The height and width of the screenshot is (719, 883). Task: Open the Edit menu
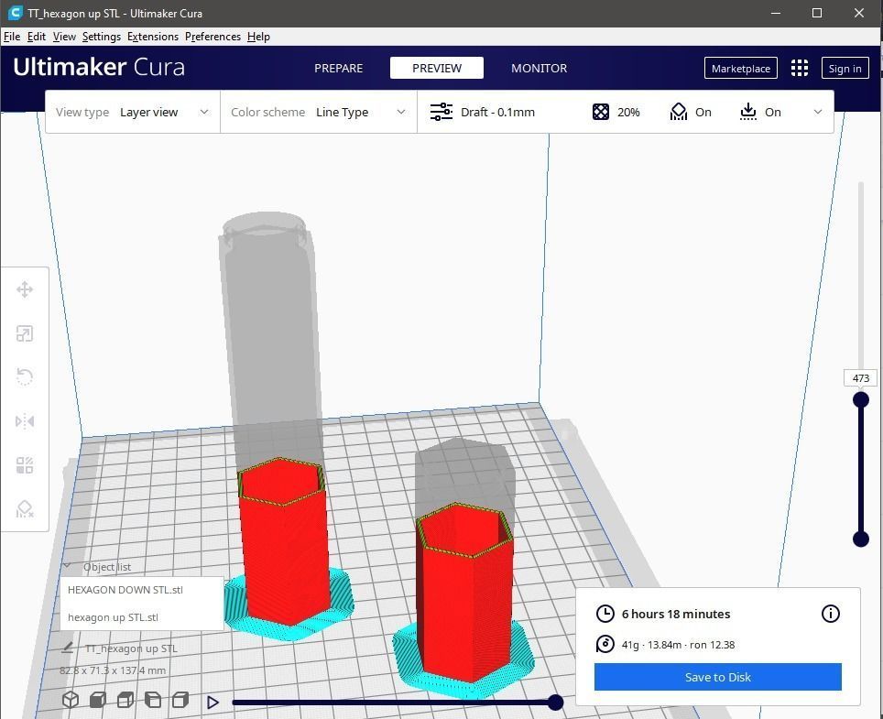[x=36, y=37]
